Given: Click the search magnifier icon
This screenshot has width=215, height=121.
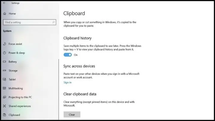Looking at the screenshot, I should (x=53, y=22).
